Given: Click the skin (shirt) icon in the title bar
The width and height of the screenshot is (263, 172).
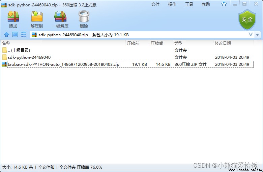Looking at the screenshot, I should [x=224, y=4].
